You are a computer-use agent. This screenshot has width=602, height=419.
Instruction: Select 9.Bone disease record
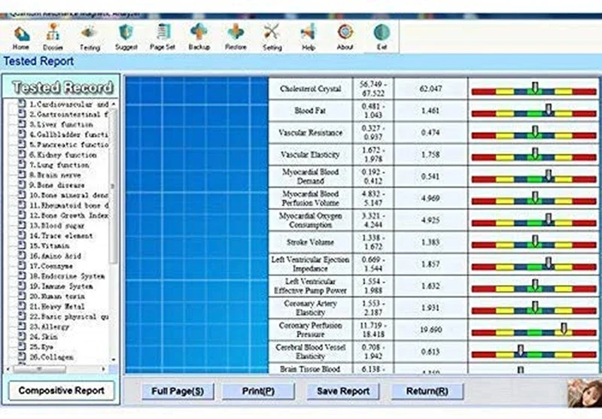point(57,185)
